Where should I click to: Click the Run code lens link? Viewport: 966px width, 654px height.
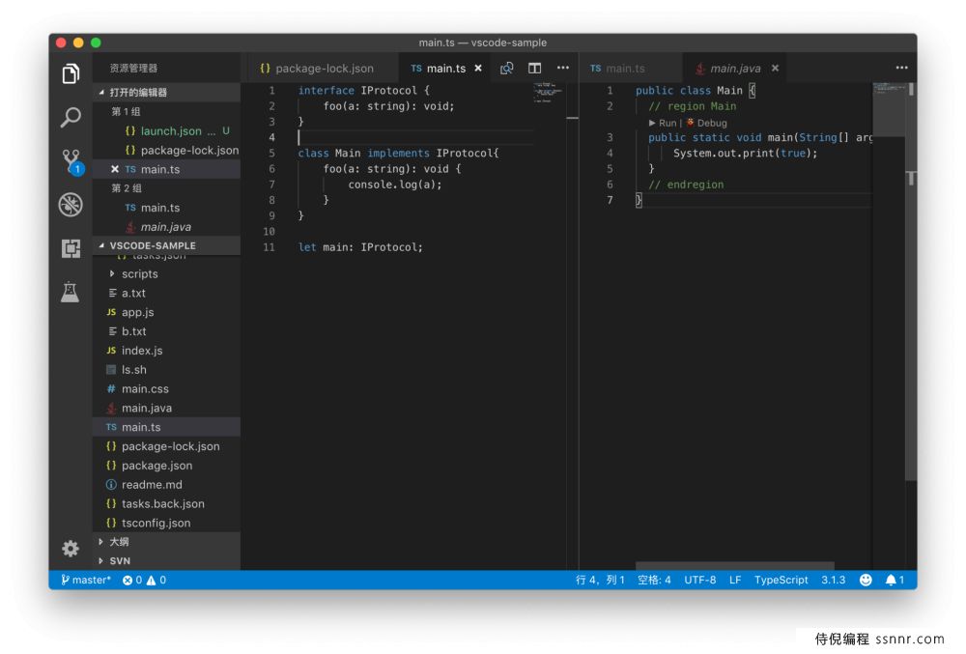click(x=663, y=123)
